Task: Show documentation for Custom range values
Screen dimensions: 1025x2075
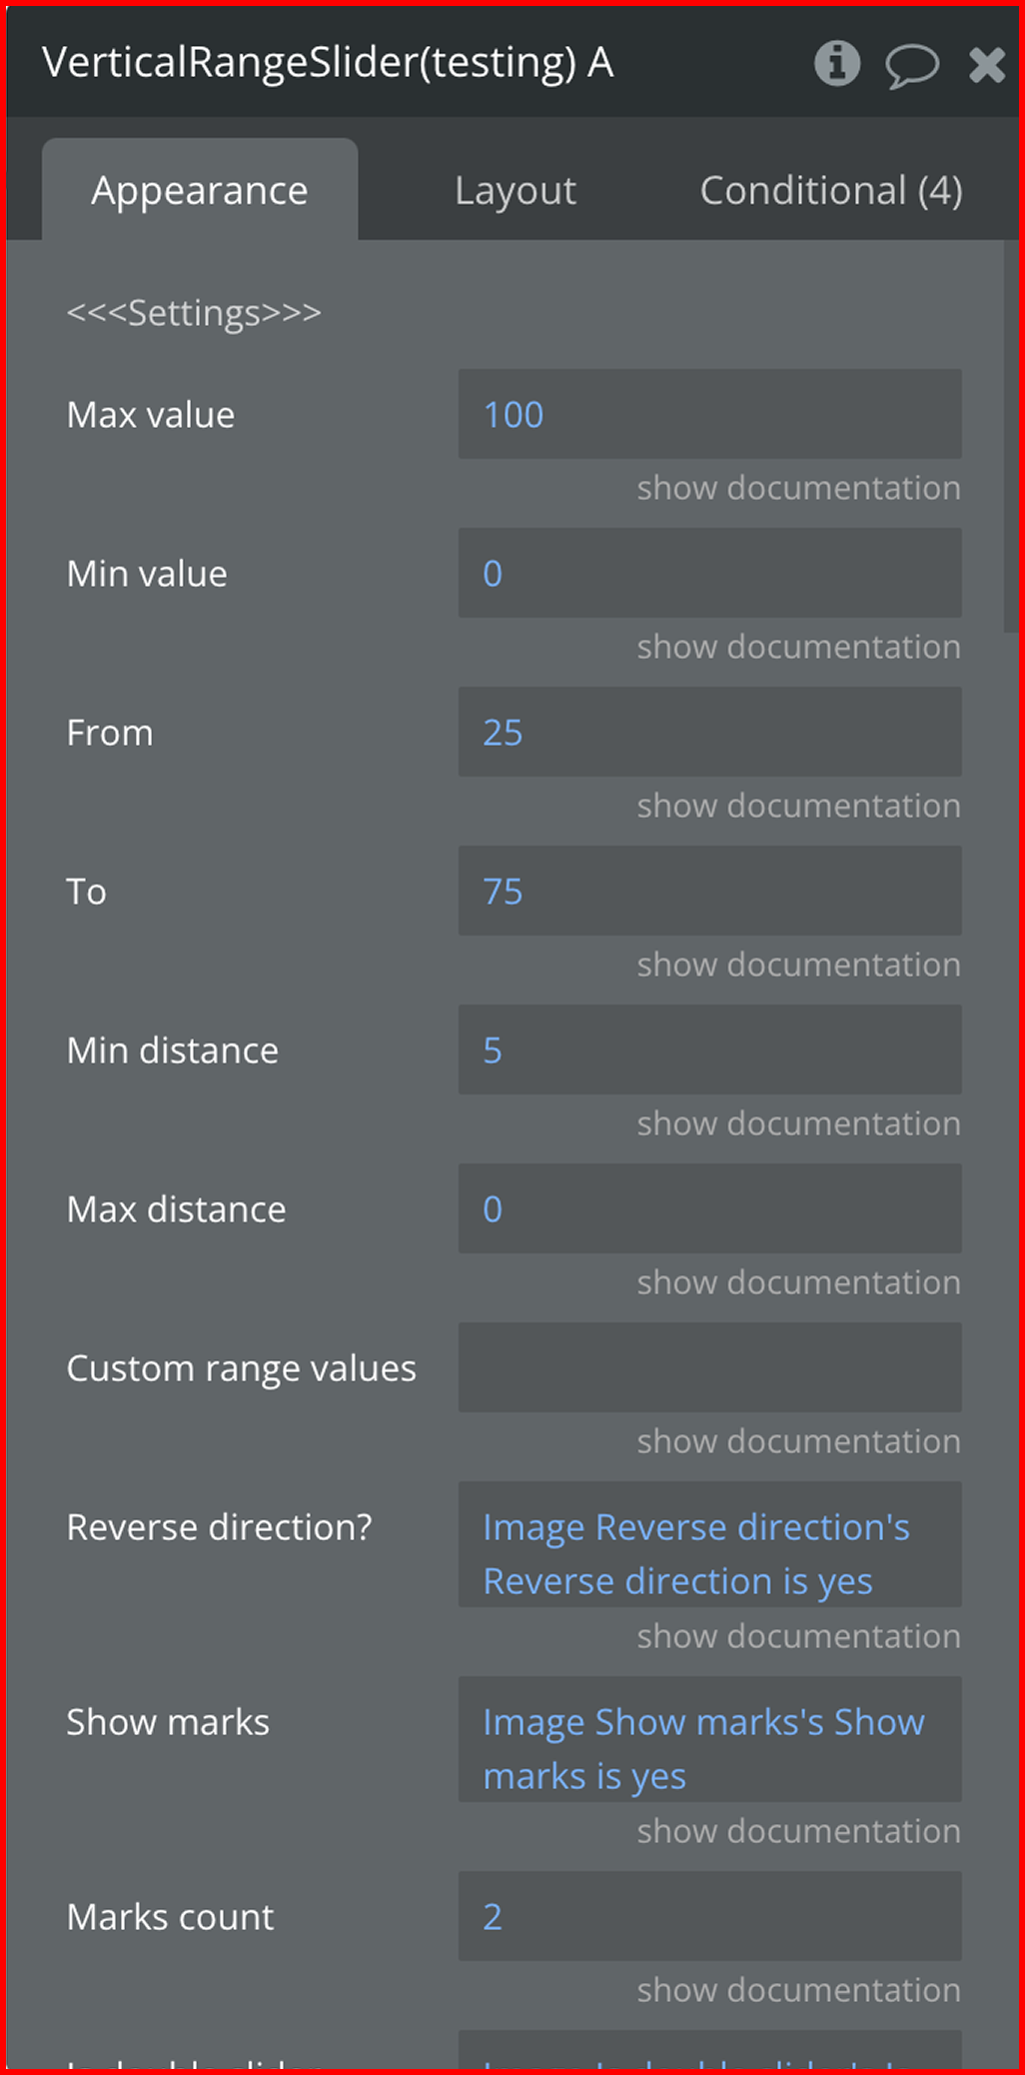Action: pyautogui.click(x=798, y=1441)
